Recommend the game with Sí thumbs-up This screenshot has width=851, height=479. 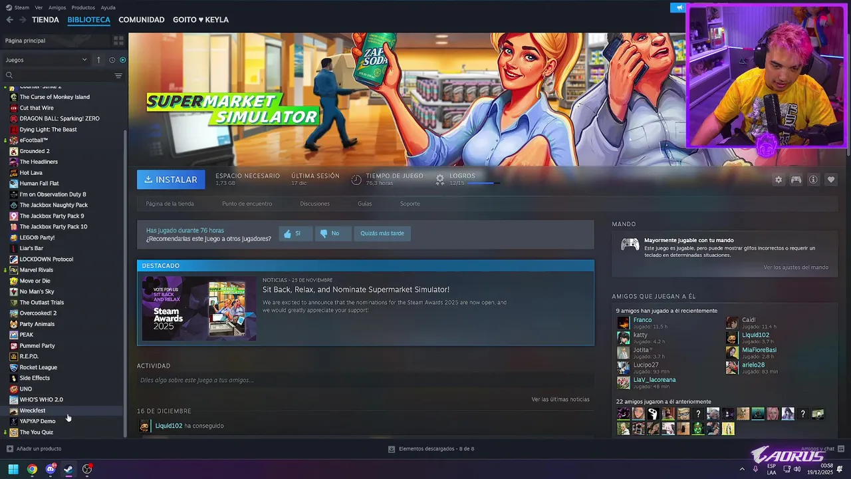tap(295, 234)
